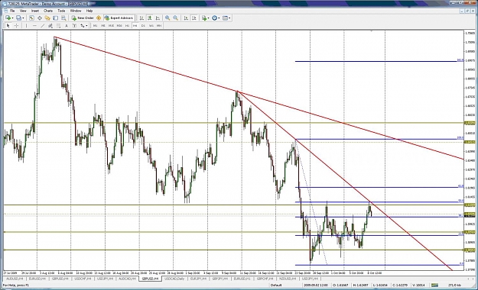Toggle chart Auto Scroll
The height and width of the screenshot is (290, 478).
186,18
